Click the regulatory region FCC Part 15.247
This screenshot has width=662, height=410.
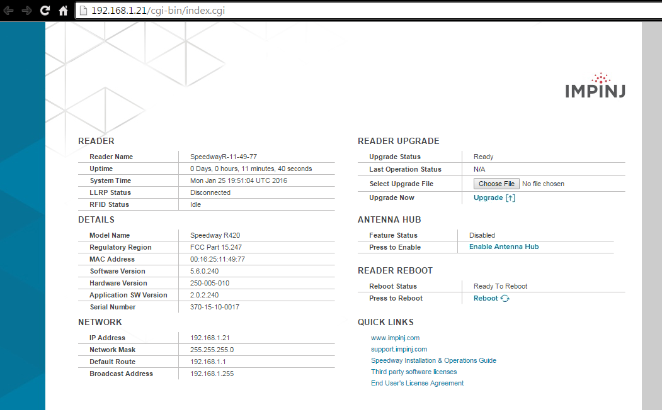click(216, 247)
